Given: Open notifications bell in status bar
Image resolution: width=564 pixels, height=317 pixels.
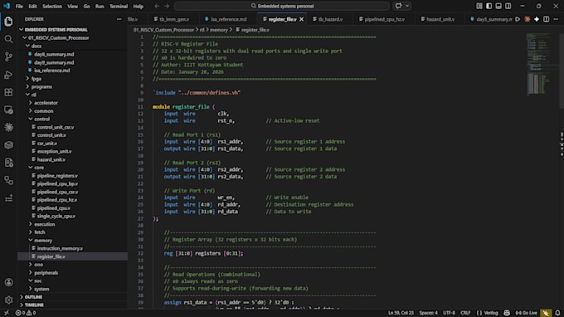Looking at the screenshot, I should point(557,313).
